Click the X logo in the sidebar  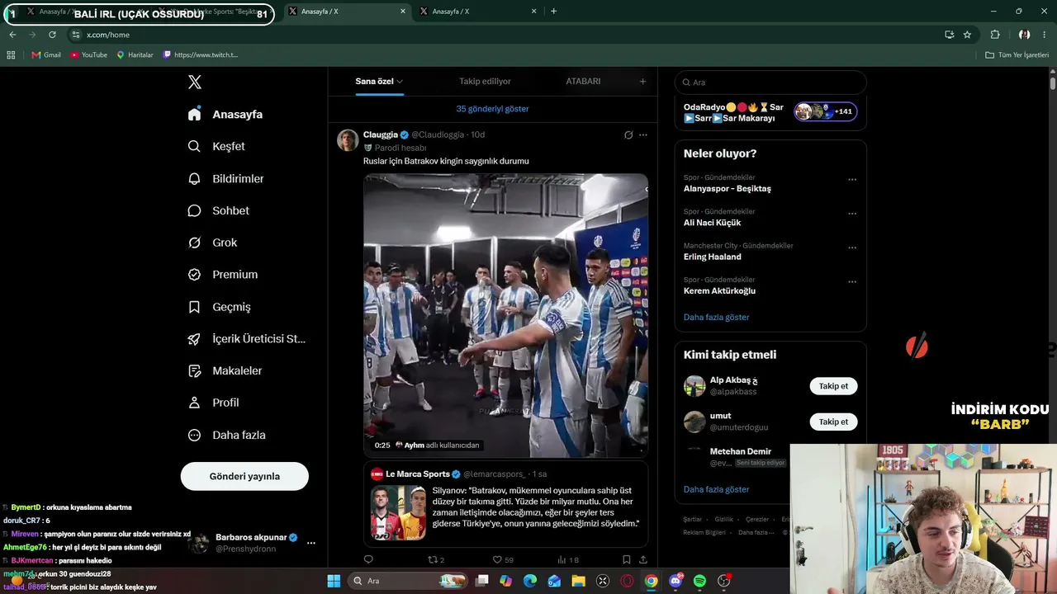(195, 82)
